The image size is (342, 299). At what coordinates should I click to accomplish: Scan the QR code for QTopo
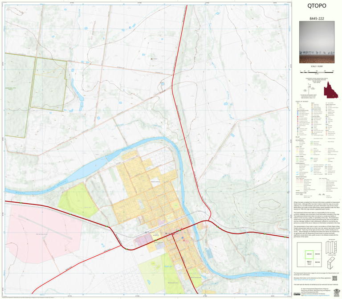click(334, 278)
